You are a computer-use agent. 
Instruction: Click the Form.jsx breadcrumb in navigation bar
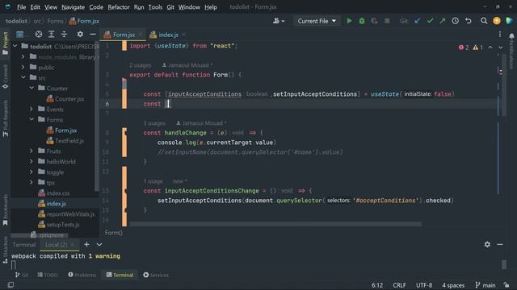tap(84, 21)
